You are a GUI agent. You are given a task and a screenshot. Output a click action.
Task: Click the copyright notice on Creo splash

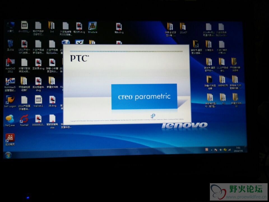coord(127,120)
